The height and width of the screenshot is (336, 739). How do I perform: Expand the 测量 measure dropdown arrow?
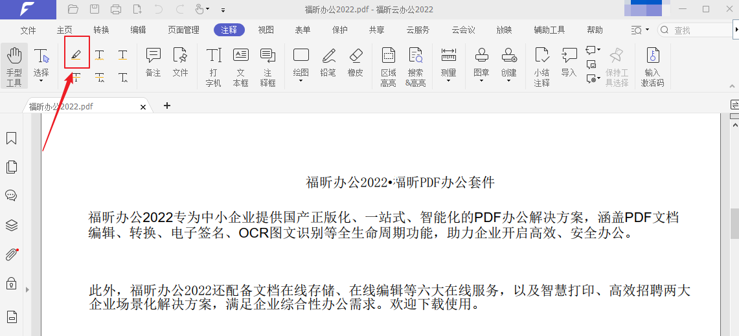point(448,81)
